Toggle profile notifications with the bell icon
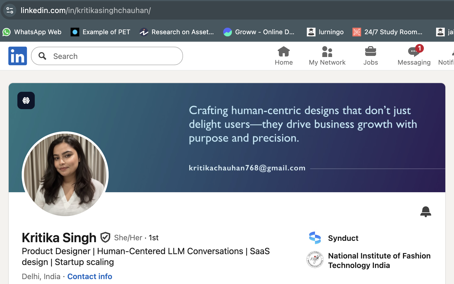Screen dimensions: 454x284 click(426, 212)
